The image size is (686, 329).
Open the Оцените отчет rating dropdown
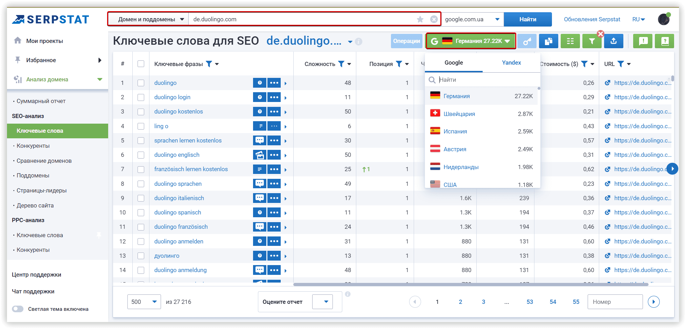click(x=322, y=302)
